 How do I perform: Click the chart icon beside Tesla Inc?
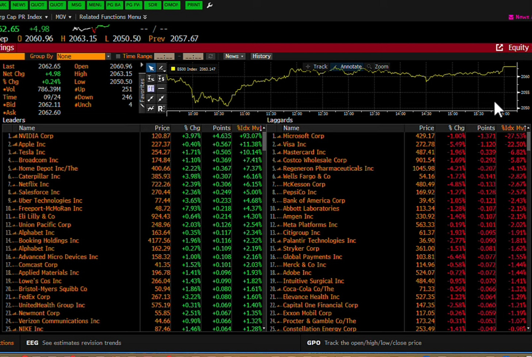15,152
